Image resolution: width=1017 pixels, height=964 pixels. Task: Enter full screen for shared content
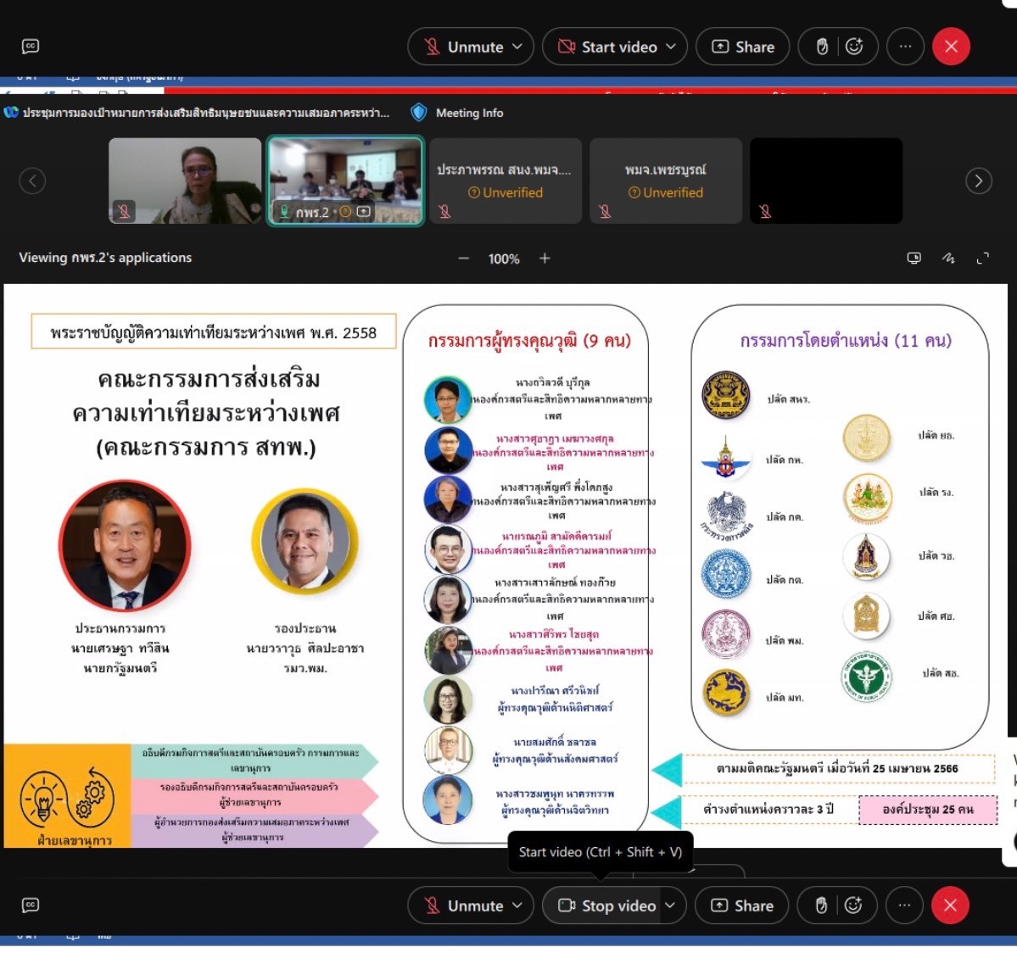point(982,259)
